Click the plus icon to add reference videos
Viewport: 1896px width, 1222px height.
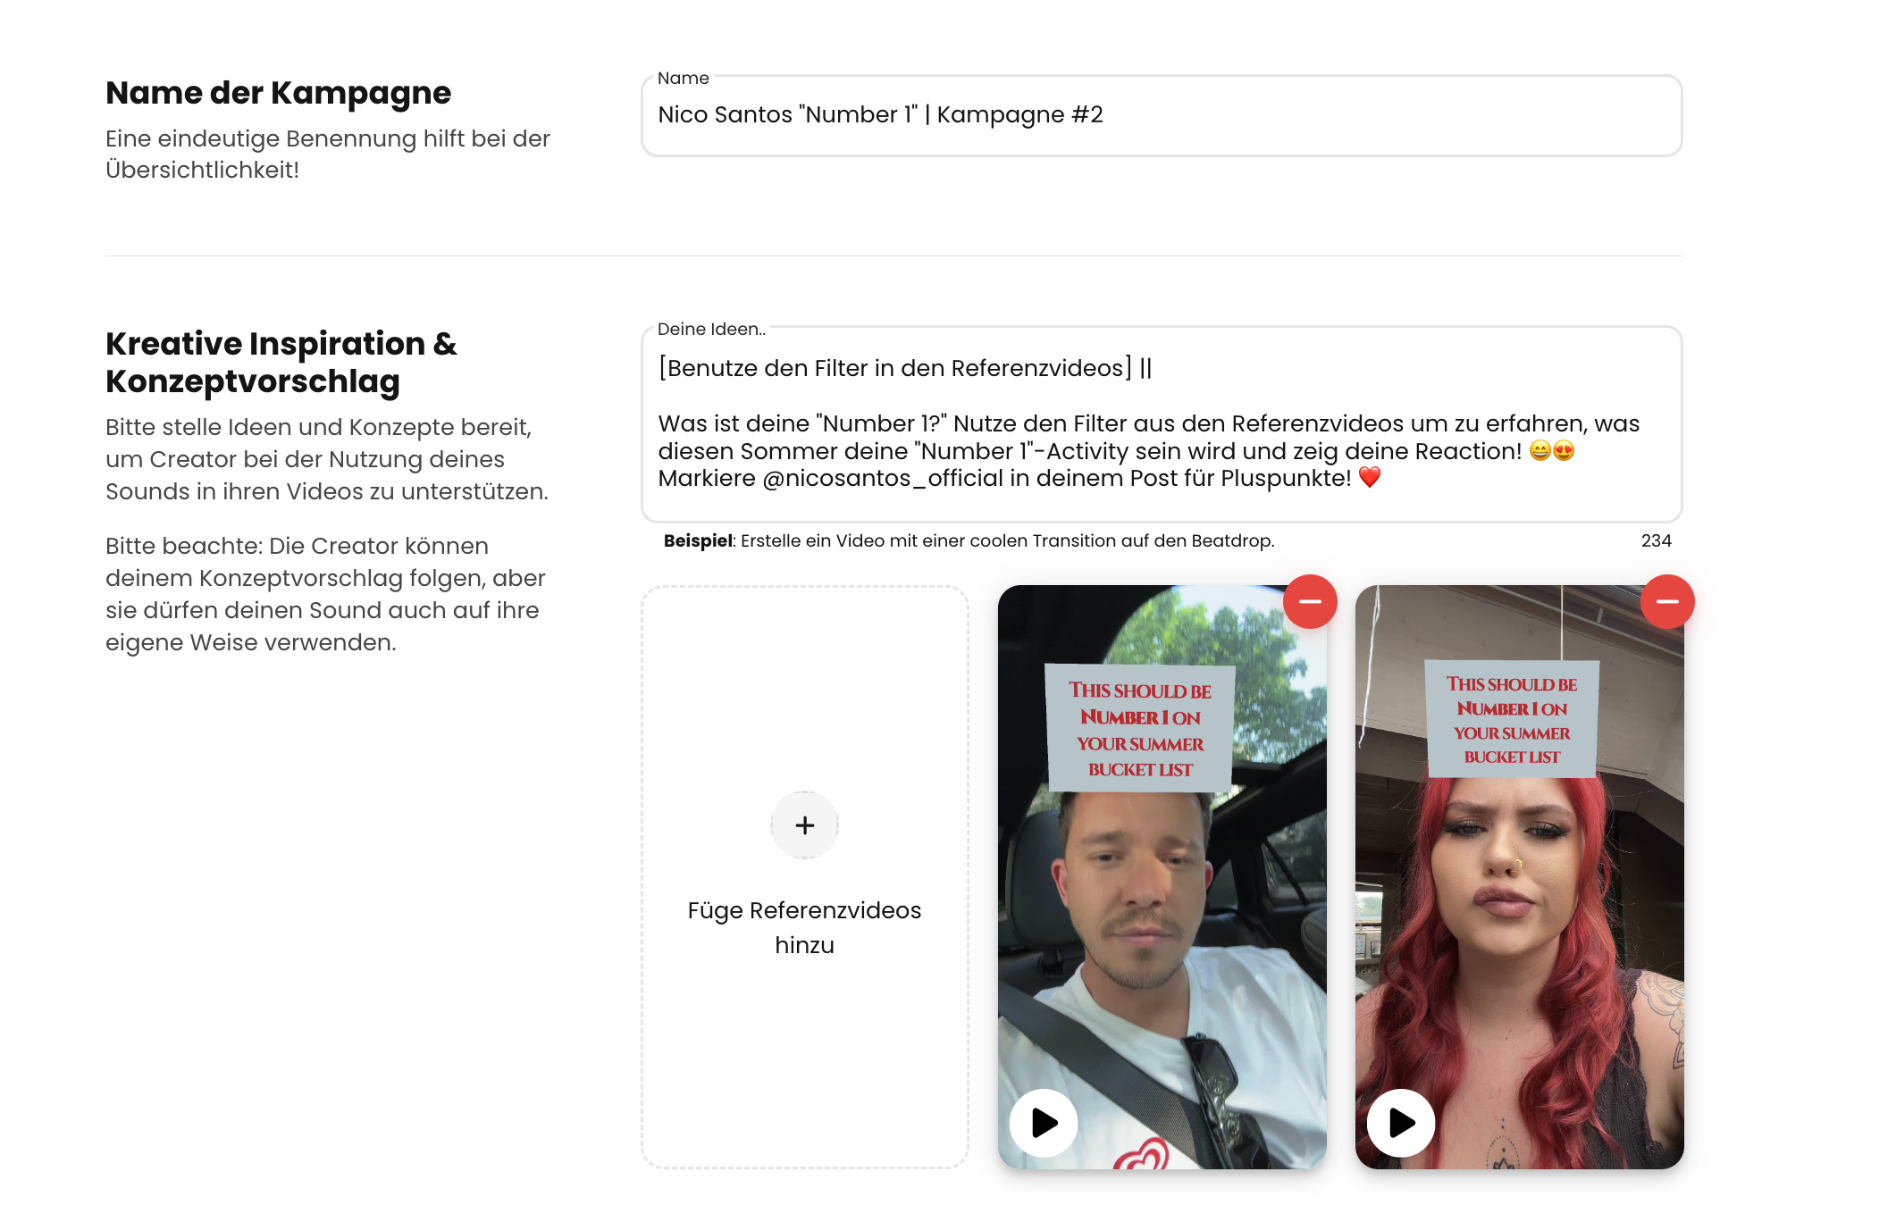804,824
